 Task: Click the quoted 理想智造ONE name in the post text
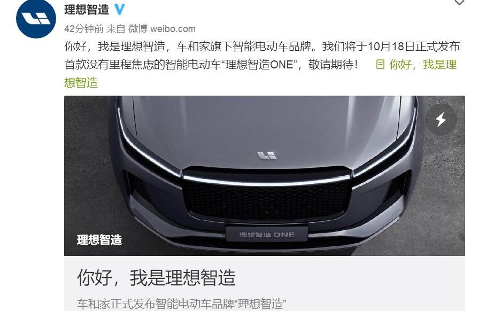259,65
